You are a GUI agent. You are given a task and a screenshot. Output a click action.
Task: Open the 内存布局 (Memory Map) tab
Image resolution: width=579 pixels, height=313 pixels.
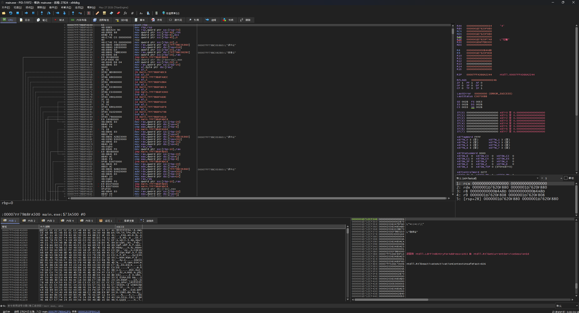coord(79,20)
